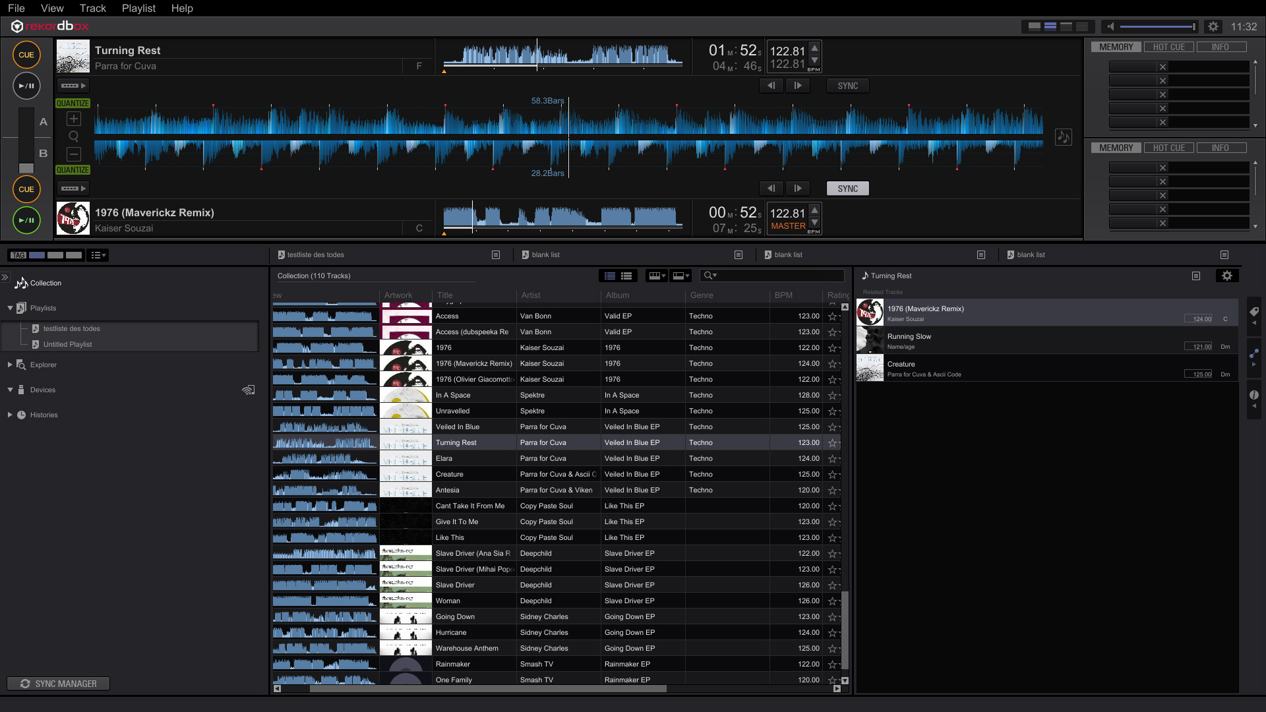Delete first memory cue of deck A
Image resolution: width=1266 pixels, height=712 pixels.
click(x=1162, y=67)
